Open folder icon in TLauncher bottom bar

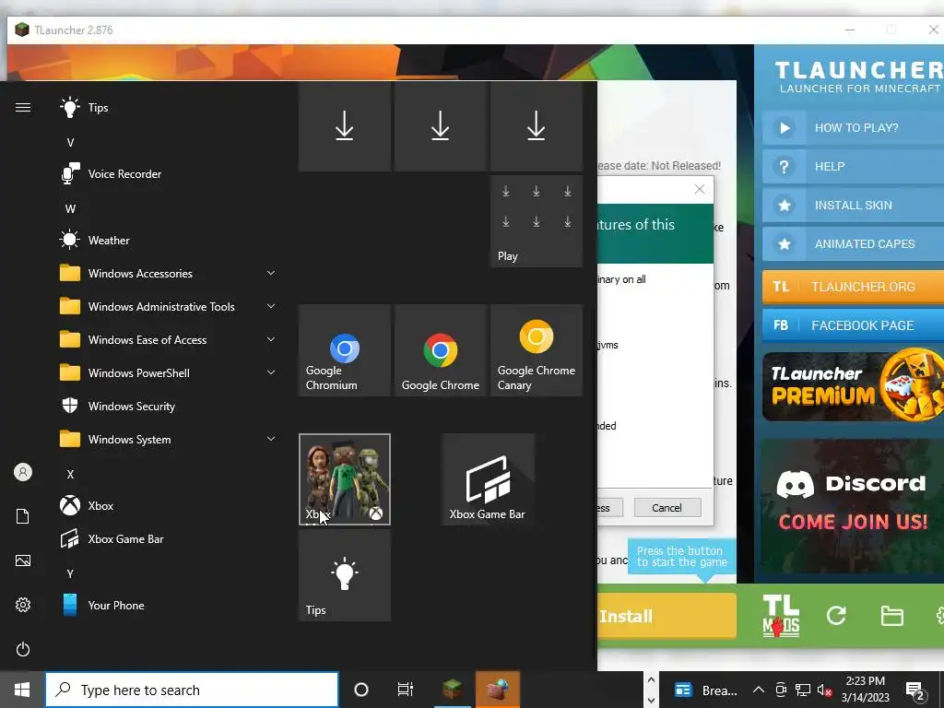(x=891, y=616)
